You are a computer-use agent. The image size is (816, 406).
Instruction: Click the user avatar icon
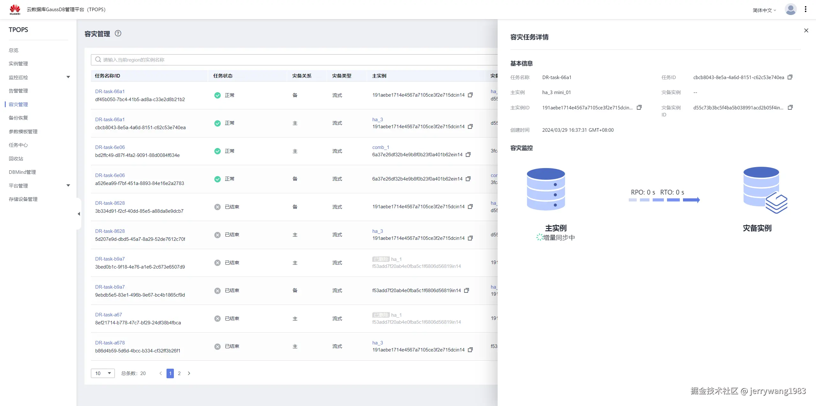click(x=790, y=10)
